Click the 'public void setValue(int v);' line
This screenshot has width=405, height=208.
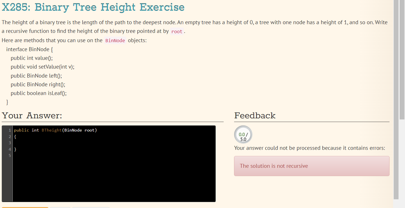click(42, 67)
